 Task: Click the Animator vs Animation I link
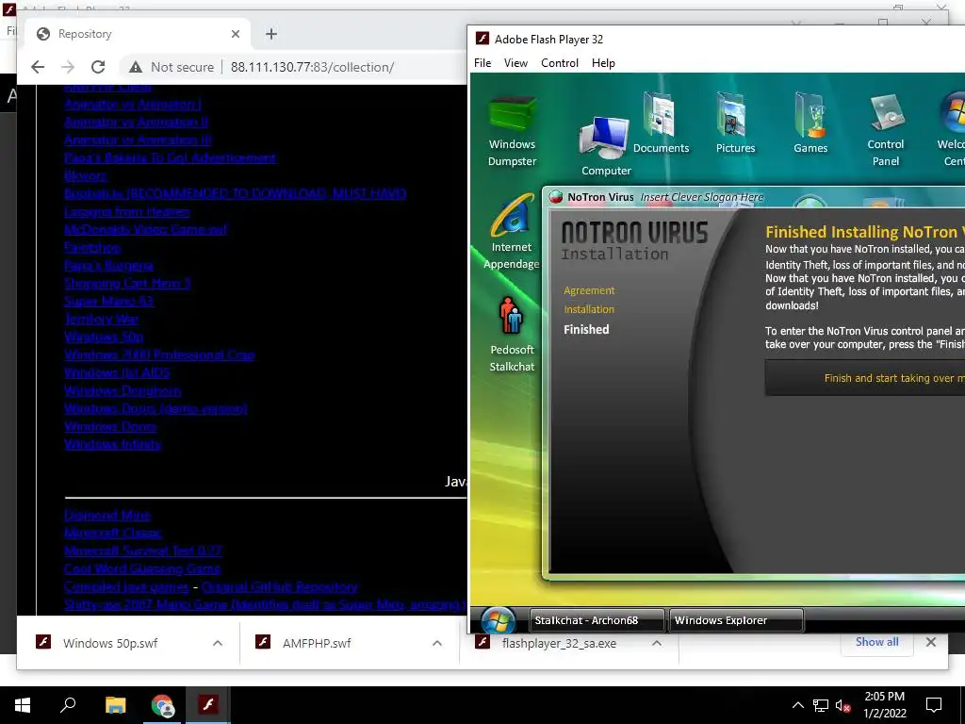coord(133,104)
